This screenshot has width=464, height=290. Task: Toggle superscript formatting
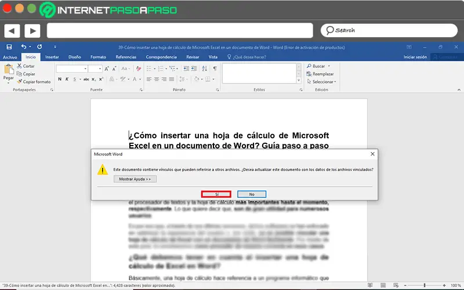(101, 79)
